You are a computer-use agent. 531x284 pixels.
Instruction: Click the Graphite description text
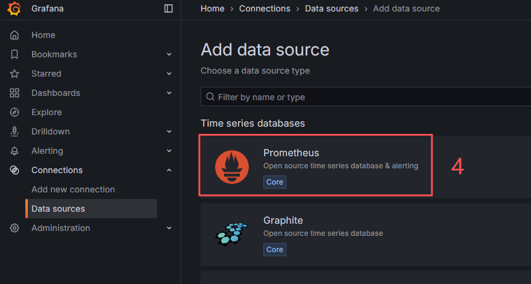point(323,233)
